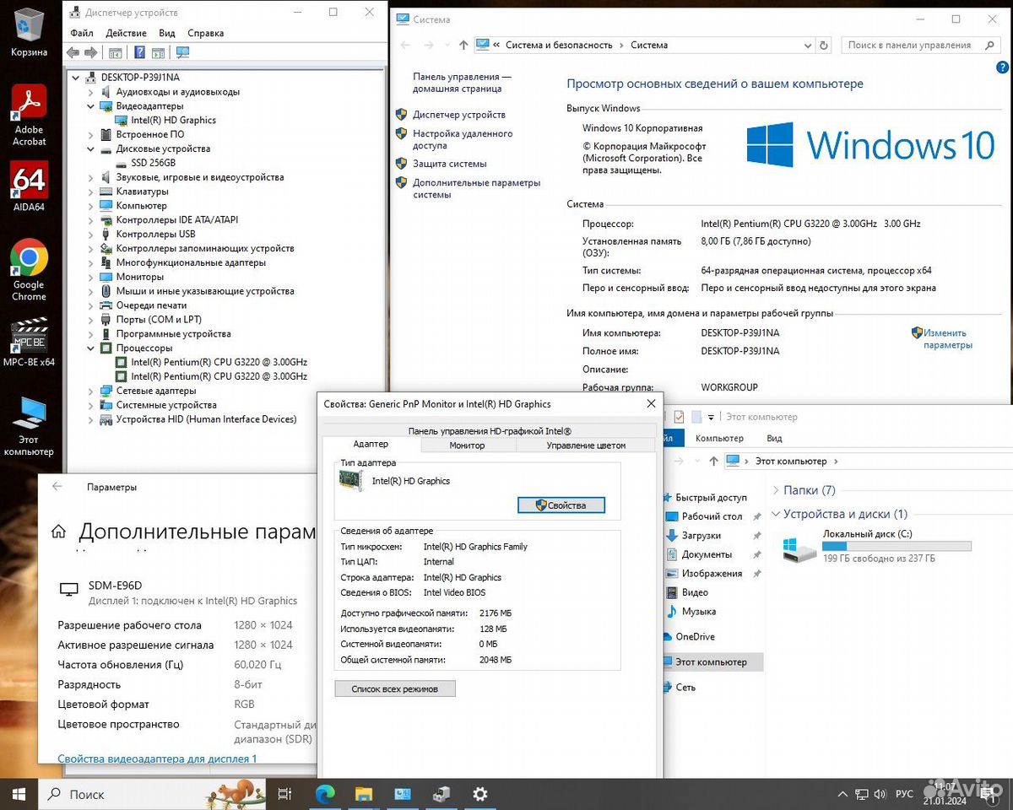Open Файл menu in Device Manager
1013x810 pixels.
82,33
